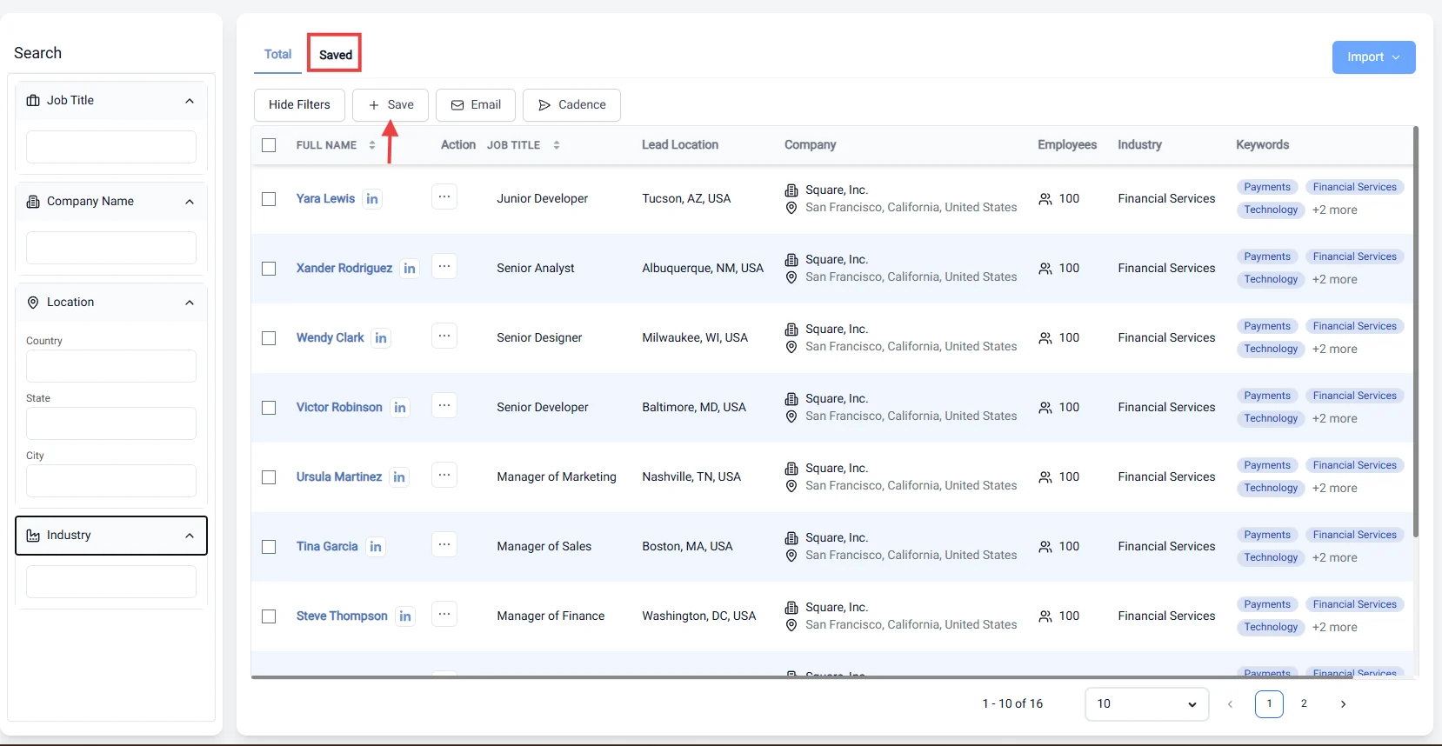Click the Hide Filters button

pyautogui.click(x=299, y=105)
